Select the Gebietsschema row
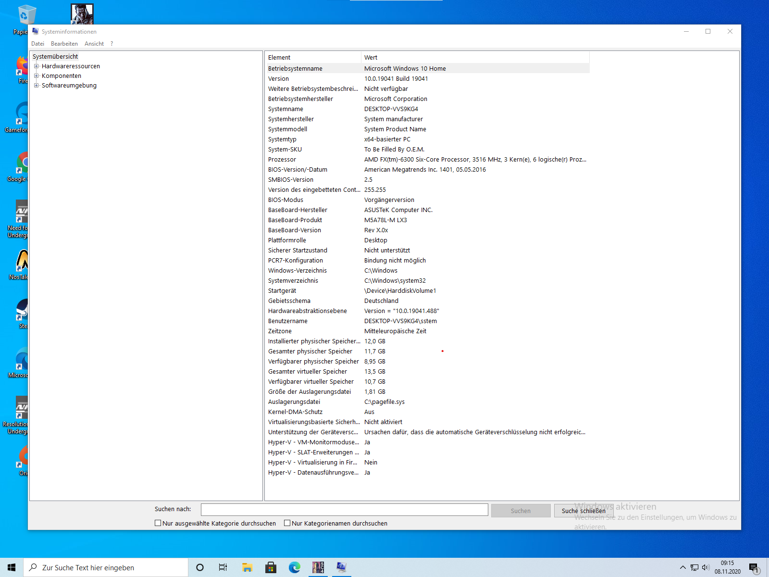The image size is (769, 577). click(x=427, y=301)
